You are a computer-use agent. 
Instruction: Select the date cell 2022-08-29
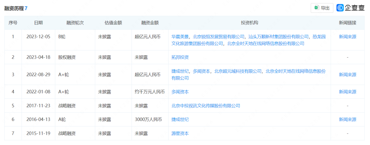pos(38,75)
